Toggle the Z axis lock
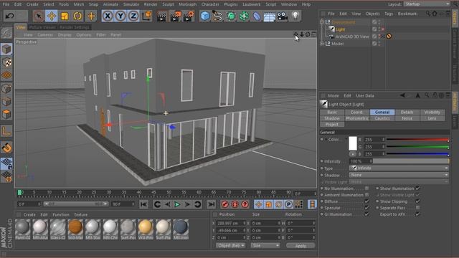Screen dimensions: 459x258 (133, 16)
